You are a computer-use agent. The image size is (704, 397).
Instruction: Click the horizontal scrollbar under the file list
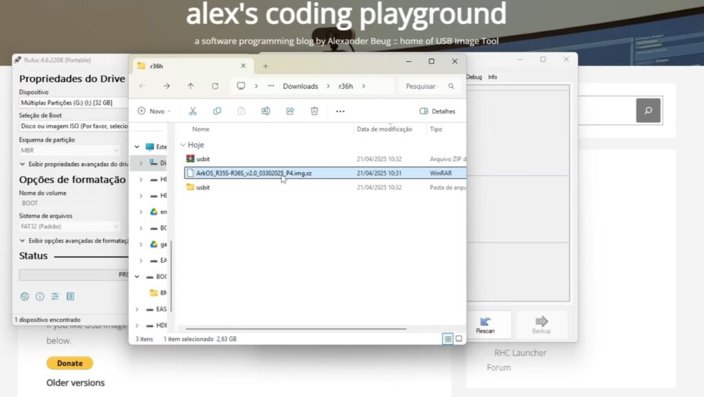(x=296, y=329)
